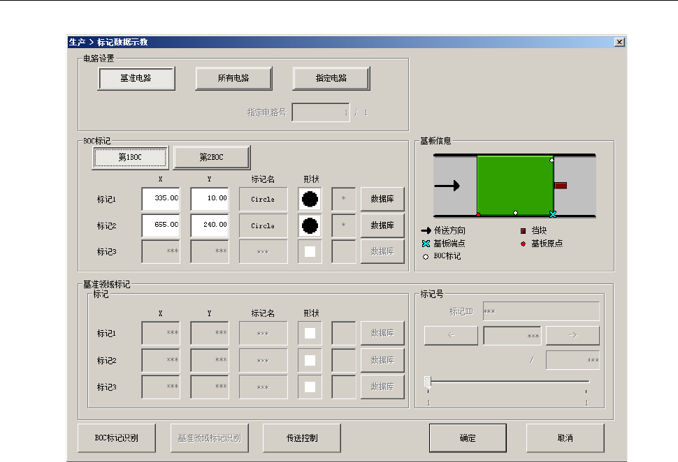This screenshot has height=462, width=678.
Task: Select the 基准电路 circuit mode
Action: click(136, 79)
